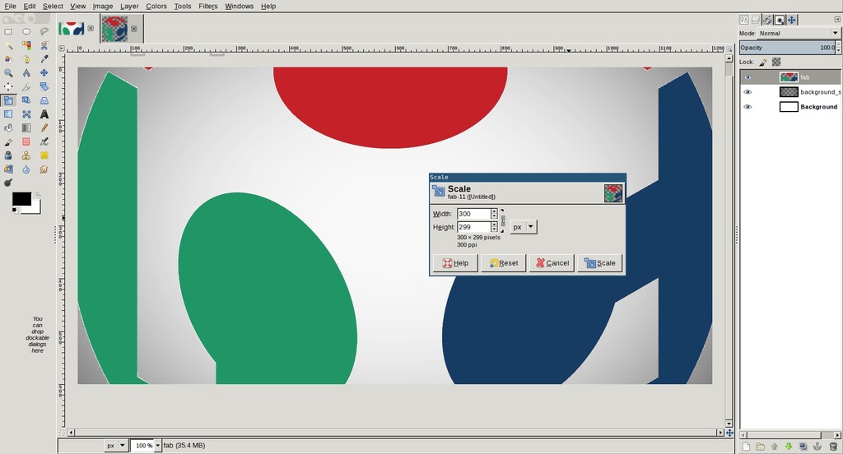This screenshot has height=454, width=843.
Task: Click the Cancel button
Action: pyautogui.click(x=552, y=262)
